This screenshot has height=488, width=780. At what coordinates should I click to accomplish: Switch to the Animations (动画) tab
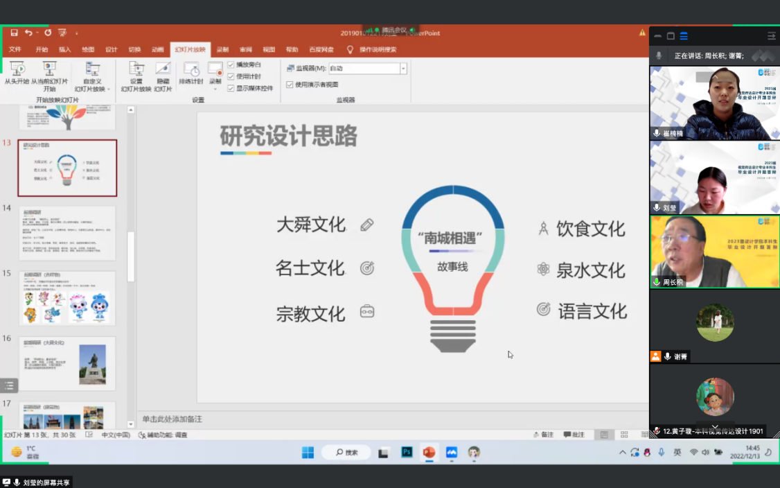click(x=158, y=49)
